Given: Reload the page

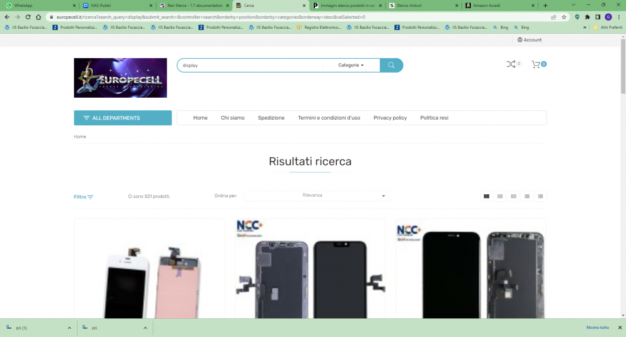Looking at the screenshot, I should tap(28, 17).
